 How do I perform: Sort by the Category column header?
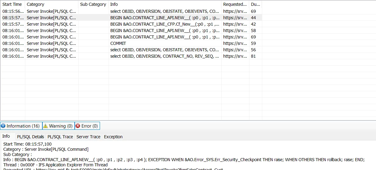pos(52,4)
